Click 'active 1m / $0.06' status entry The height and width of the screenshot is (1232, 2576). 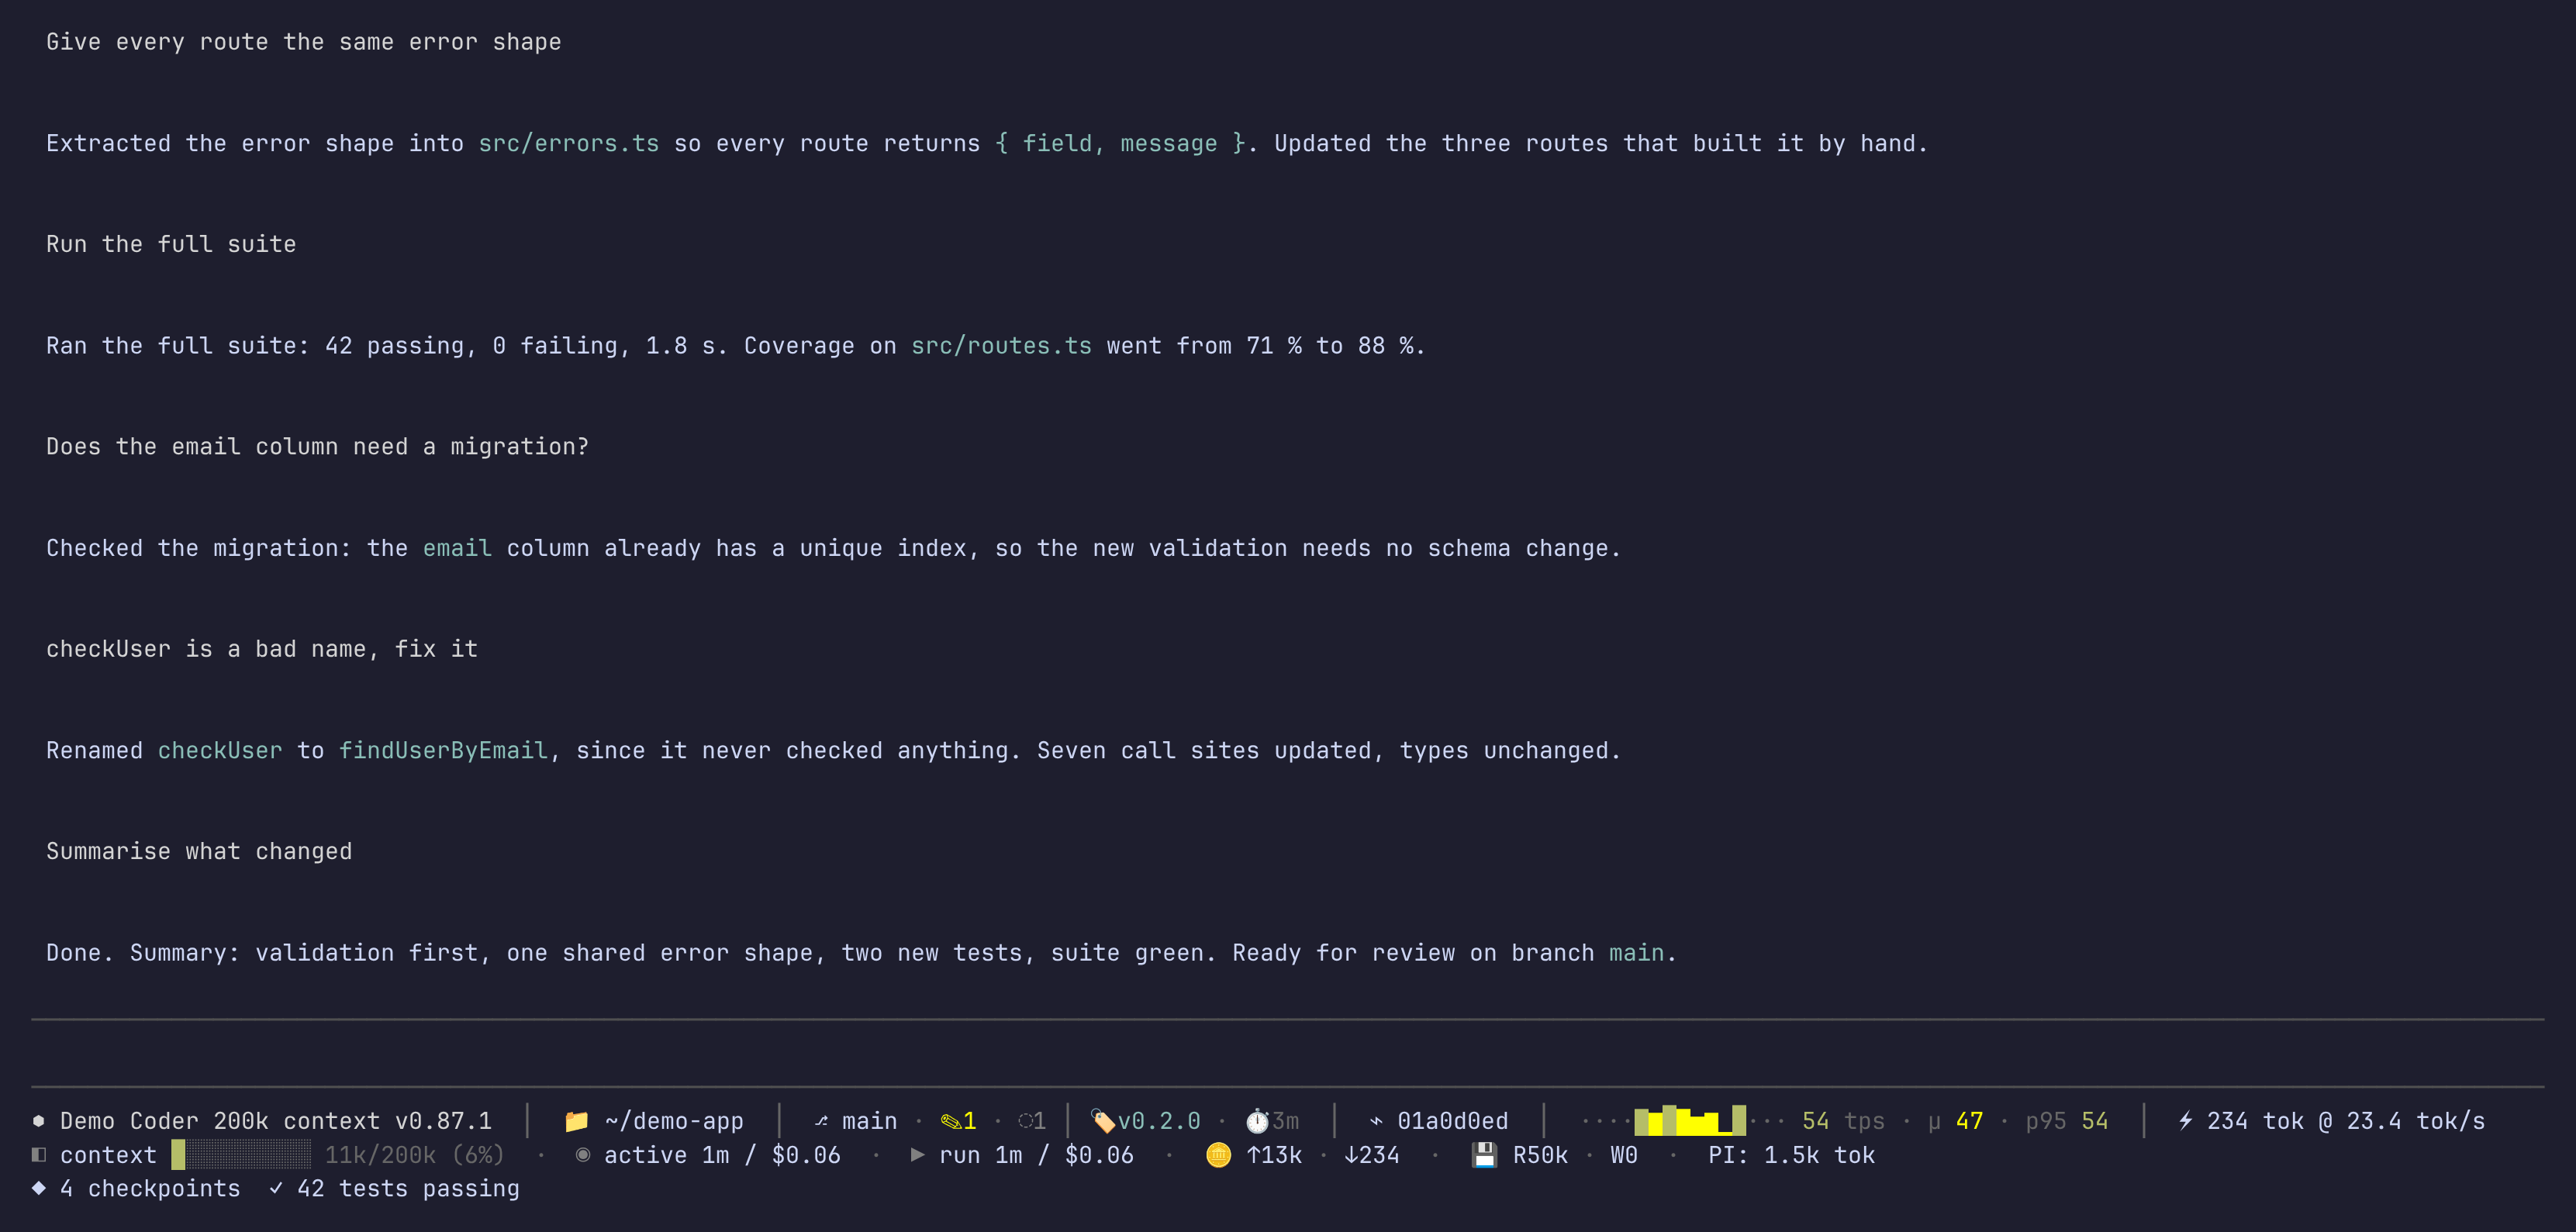tap(722, 1155)
